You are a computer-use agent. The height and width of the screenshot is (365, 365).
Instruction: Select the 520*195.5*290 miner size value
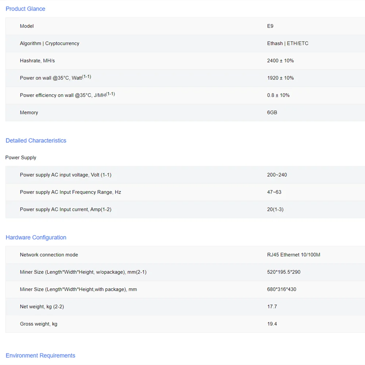(x=284, y=272)
